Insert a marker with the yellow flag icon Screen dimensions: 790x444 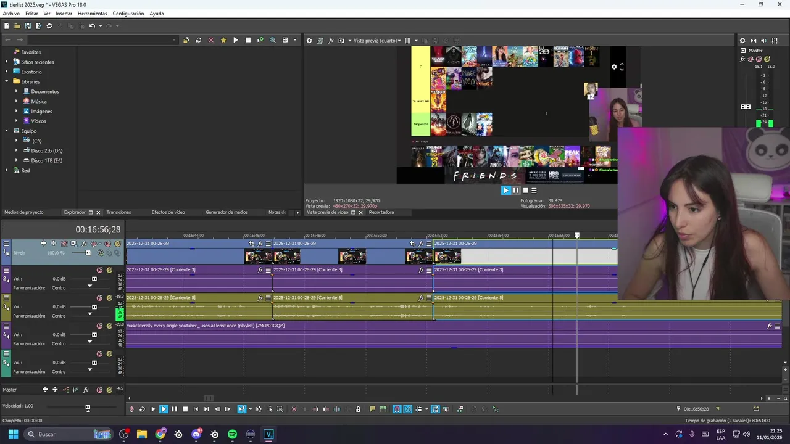click(372, 409)
